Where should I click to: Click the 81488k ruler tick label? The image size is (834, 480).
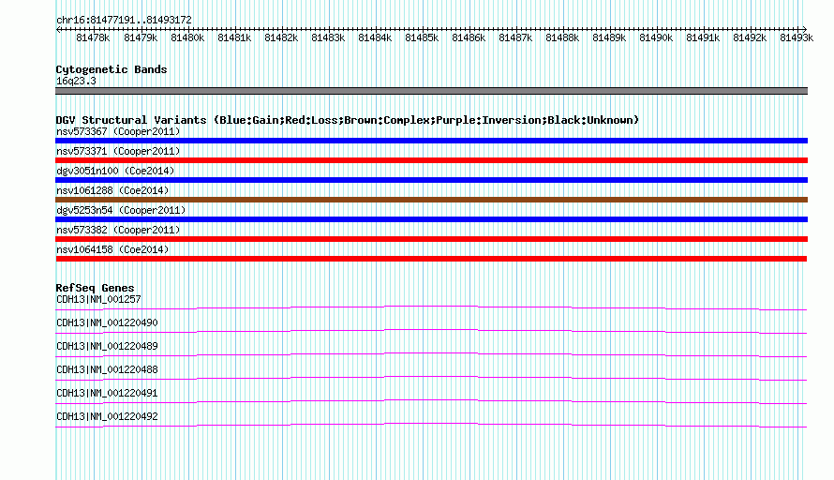coord(562,37)
